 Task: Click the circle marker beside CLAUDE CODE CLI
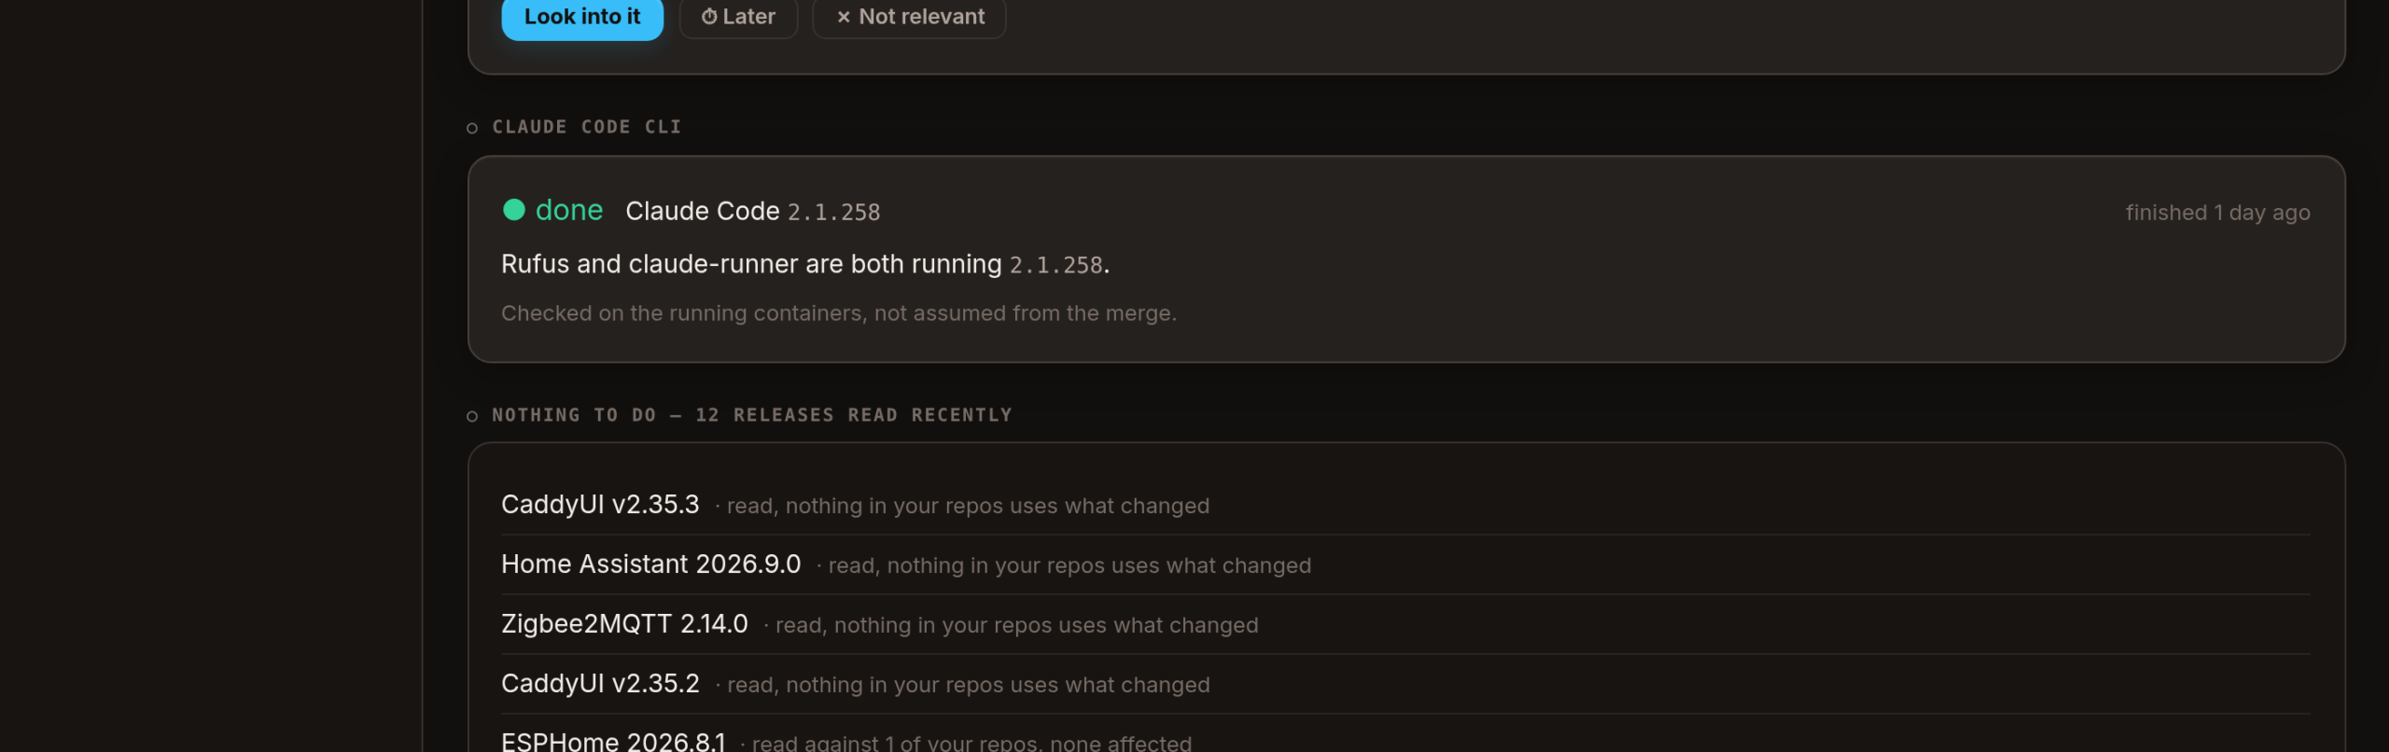point(472,128)
